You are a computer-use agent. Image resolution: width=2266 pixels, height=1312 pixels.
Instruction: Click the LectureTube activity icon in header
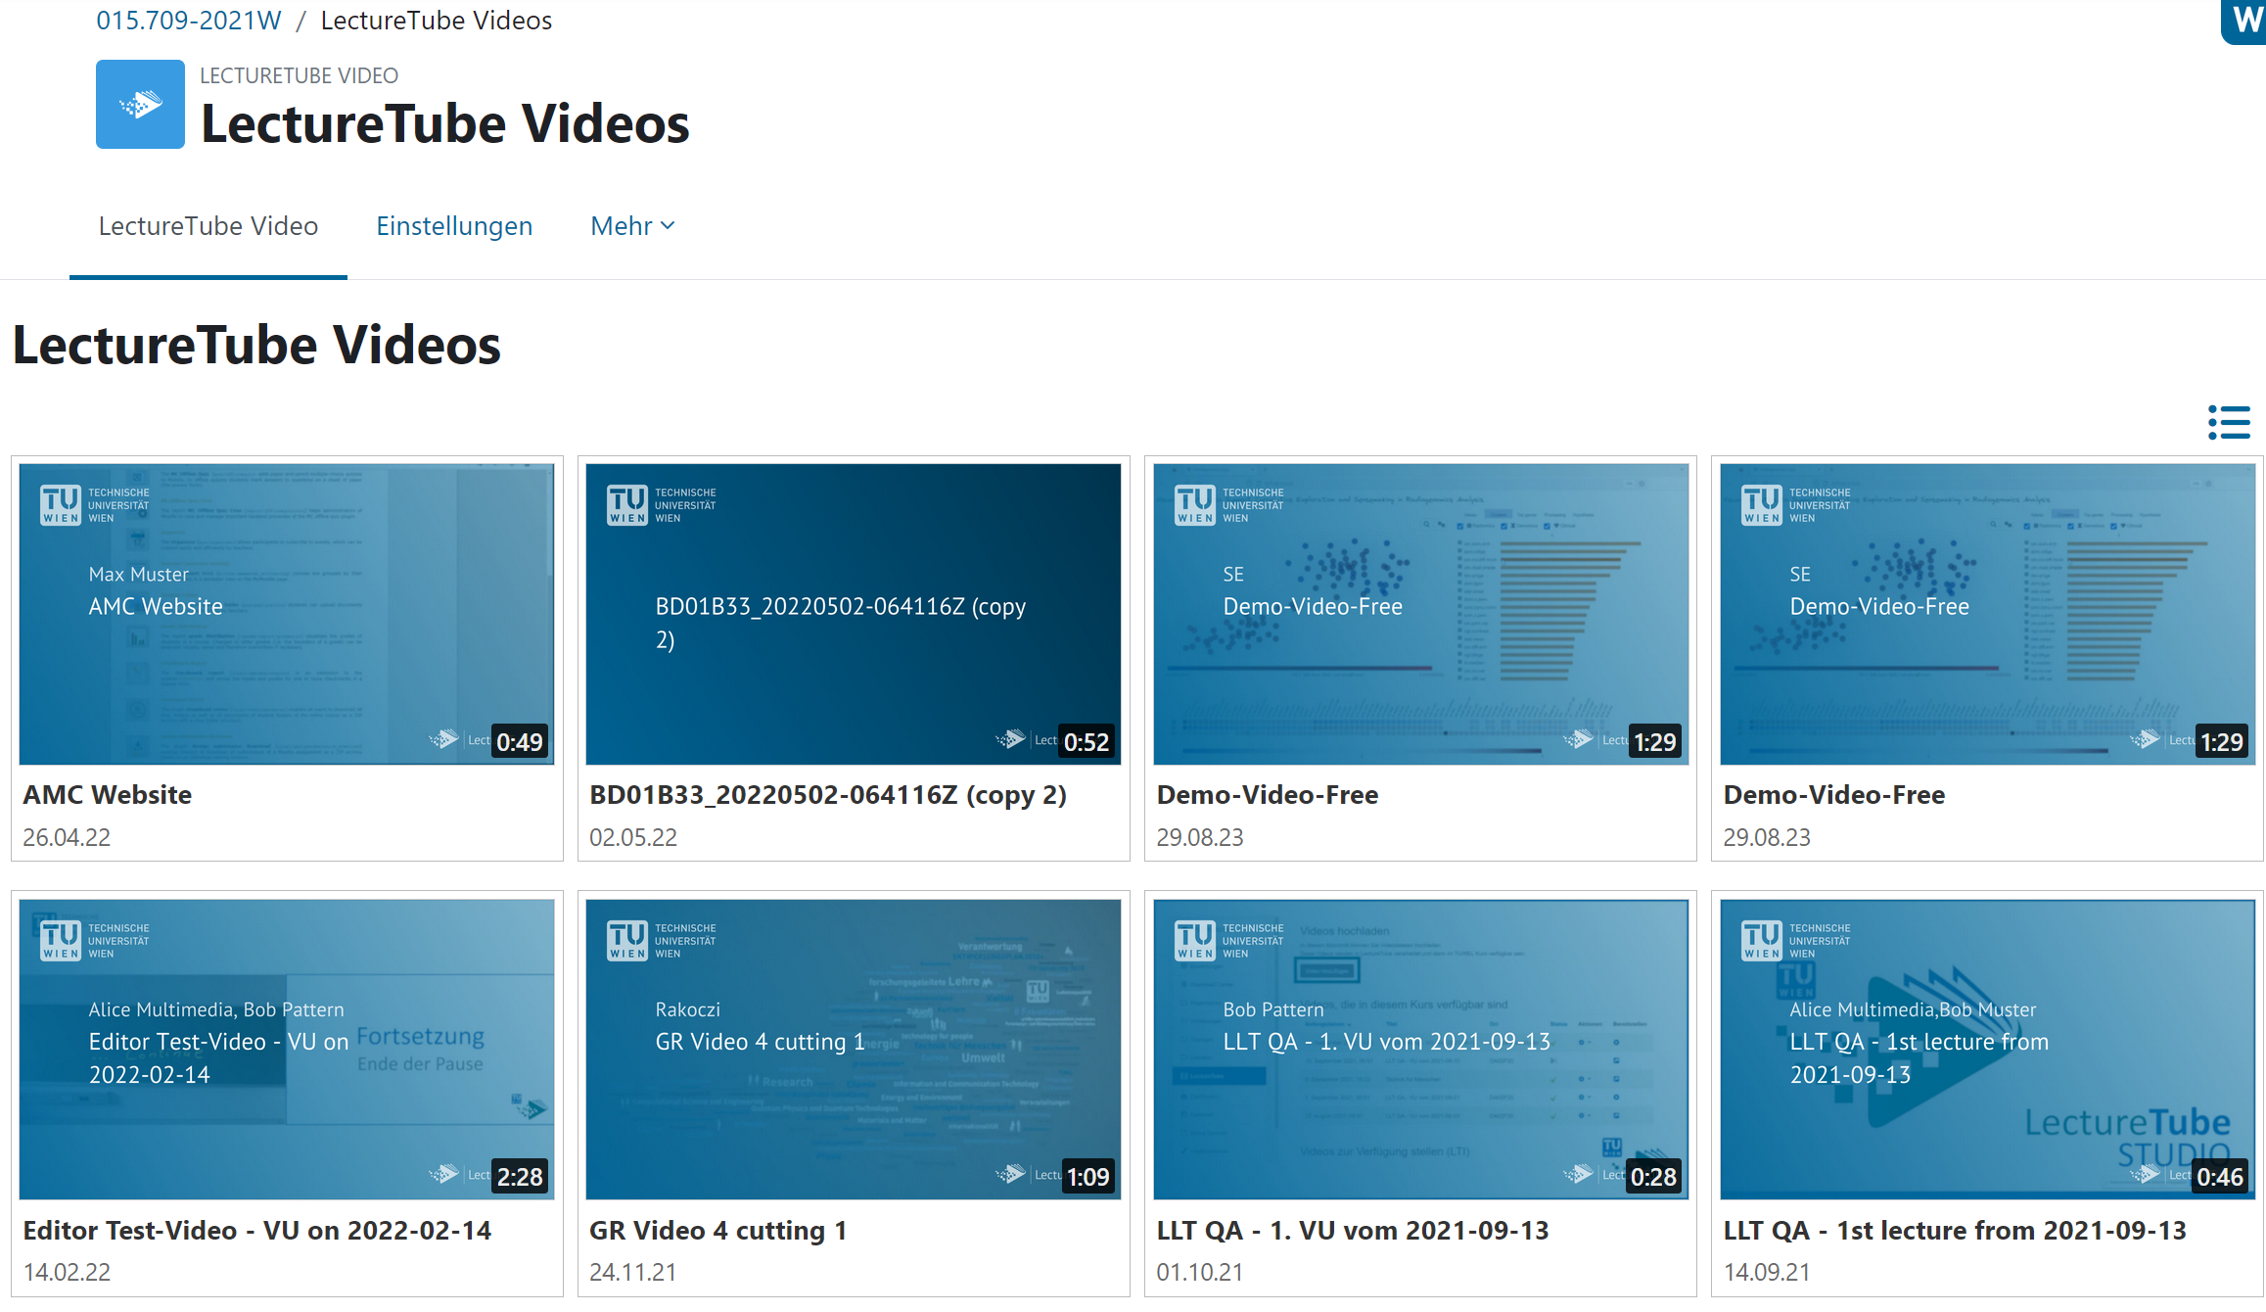(x=140, y=104)
